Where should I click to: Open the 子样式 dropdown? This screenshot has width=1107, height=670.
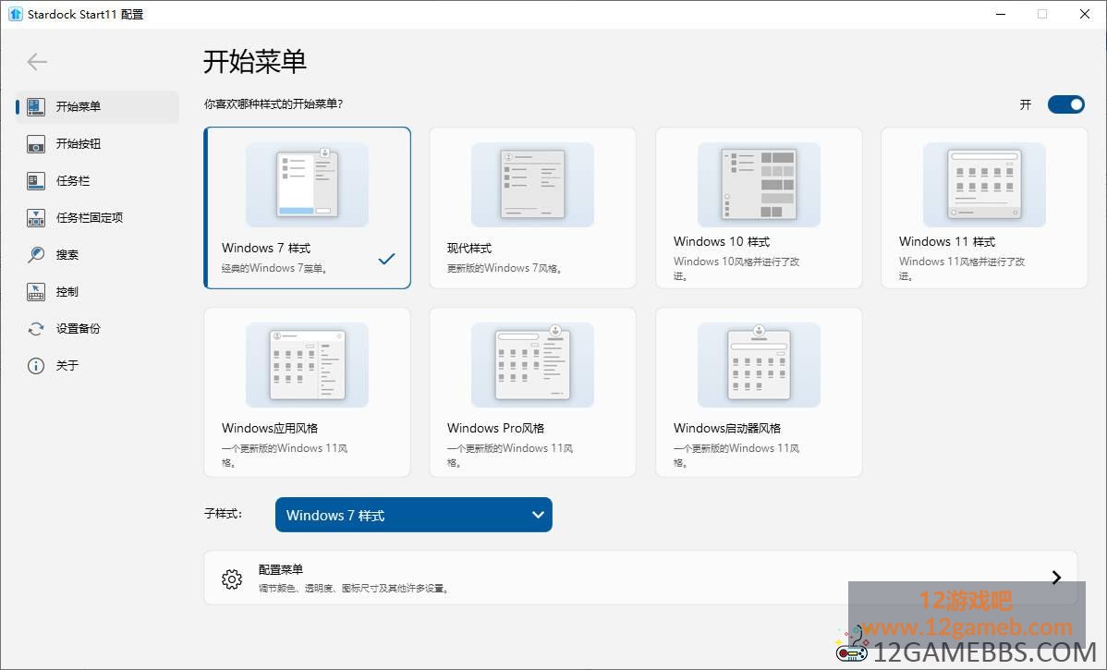[x=414, y=515]
